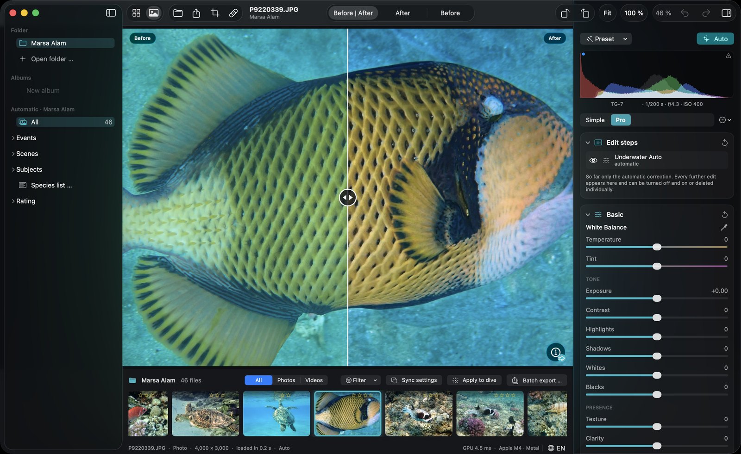Select the retouch bandage tool
This screenshot has width=741, height=454.
pos(233,13)
